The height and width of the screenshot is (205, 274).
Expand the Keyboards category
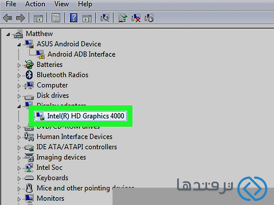click(19, 179)
